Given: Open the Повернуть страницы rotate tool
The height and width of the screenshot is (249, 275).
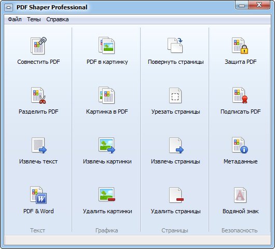Looking at the screenshot, I should [175, 50].
